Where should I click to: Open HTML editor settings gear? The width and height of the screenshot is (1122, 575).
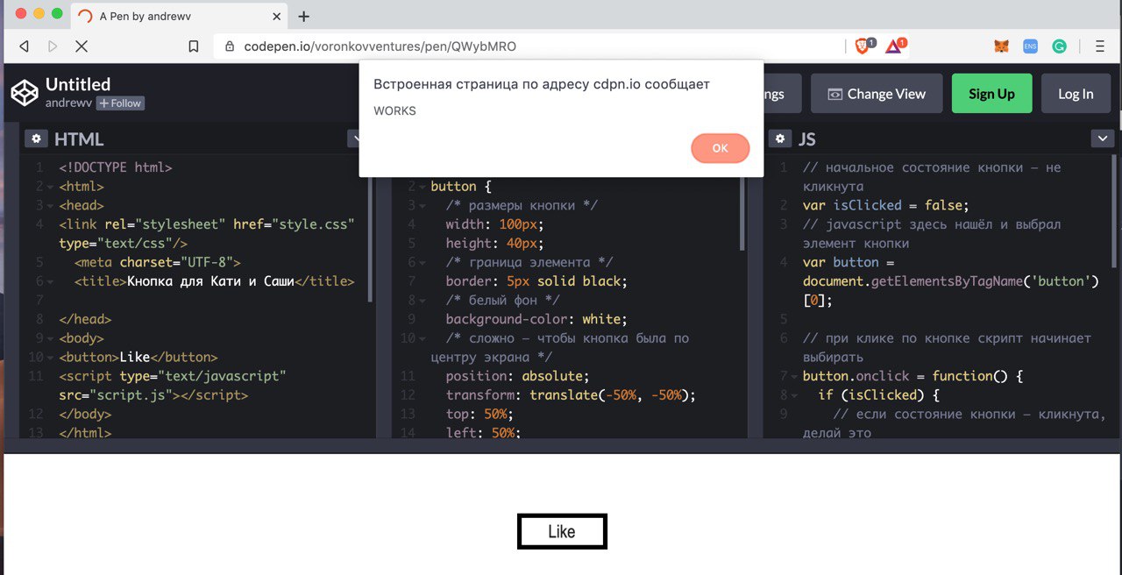36,138
